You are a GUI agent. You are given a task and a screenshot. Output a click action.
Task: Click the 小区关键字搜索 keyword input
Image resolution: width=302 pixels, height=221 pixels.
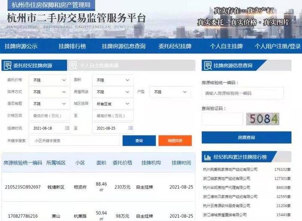tap(75, 141)
